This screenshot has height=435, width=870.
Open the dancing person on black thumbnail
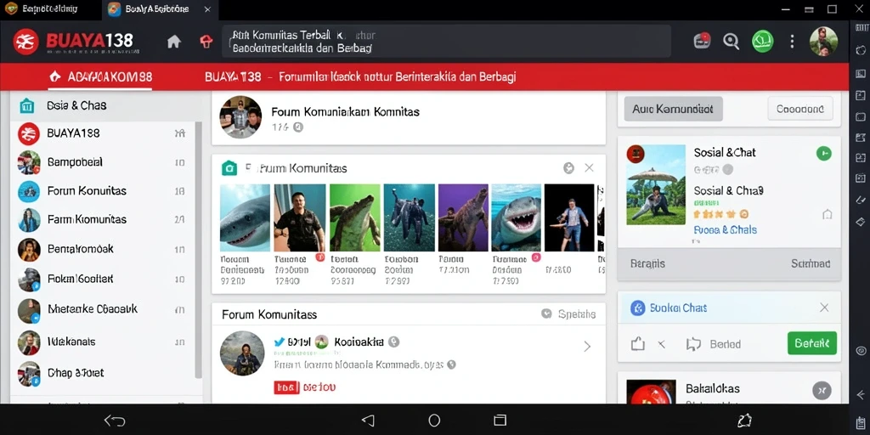click(x=569, y=218)
